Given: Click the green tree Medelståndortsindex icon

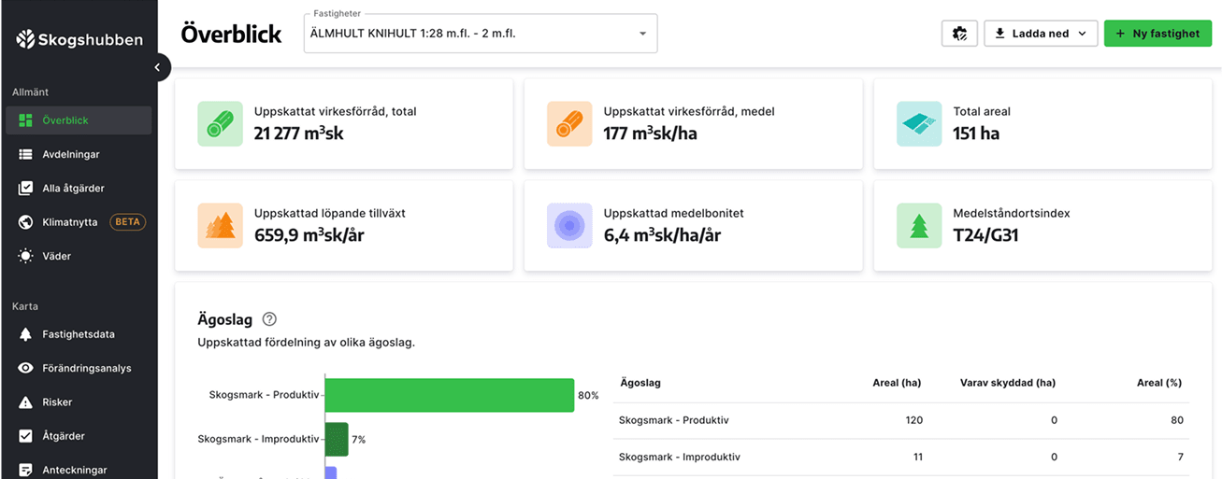Looking at the screenshot, I should [919, 226].
